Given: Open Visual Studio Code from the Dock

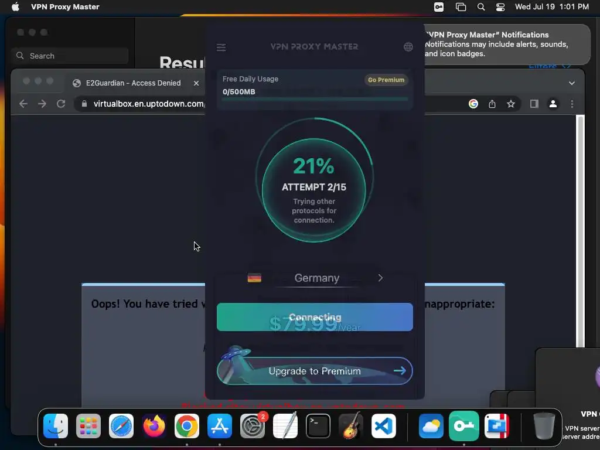Looking at the screenshot, I should (383, 426).
